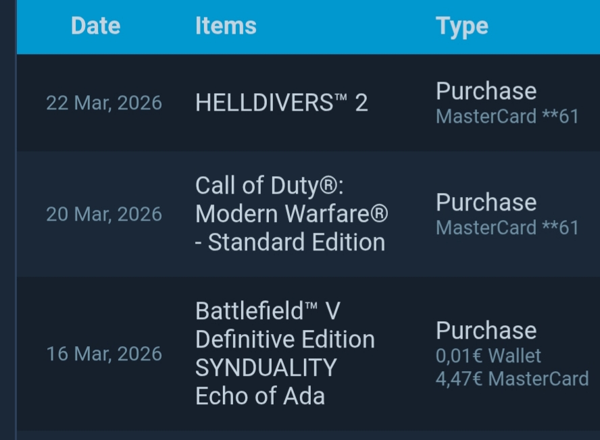
Task: Click Purchase type in HELLDIVERS row
Action: tap(486, 91)
